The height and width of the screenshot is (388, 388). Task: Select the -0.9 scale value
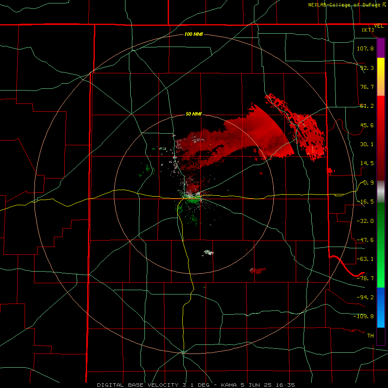tap(367, 183)
